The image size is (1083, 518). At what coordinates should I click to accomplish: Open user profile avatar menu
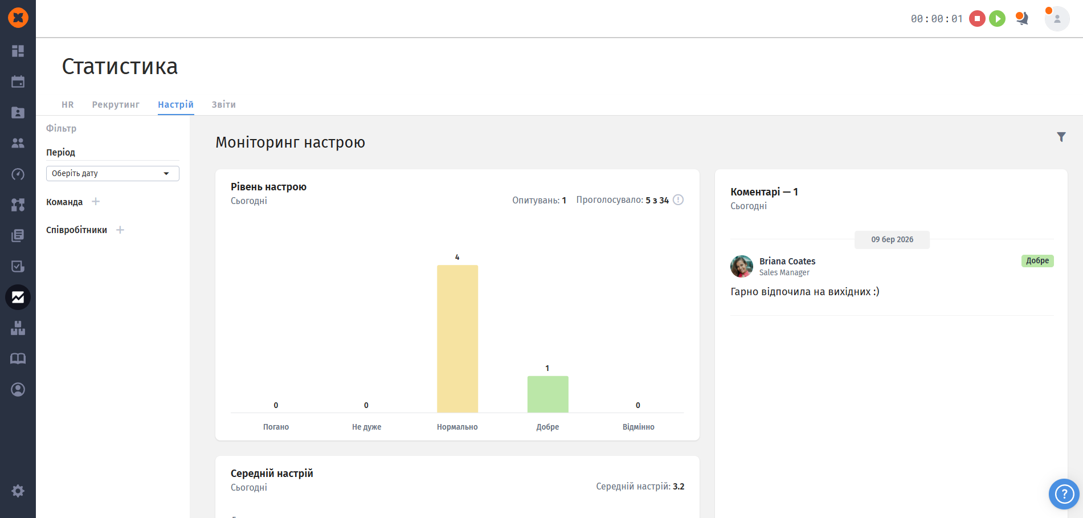(x=1057, y=19)
